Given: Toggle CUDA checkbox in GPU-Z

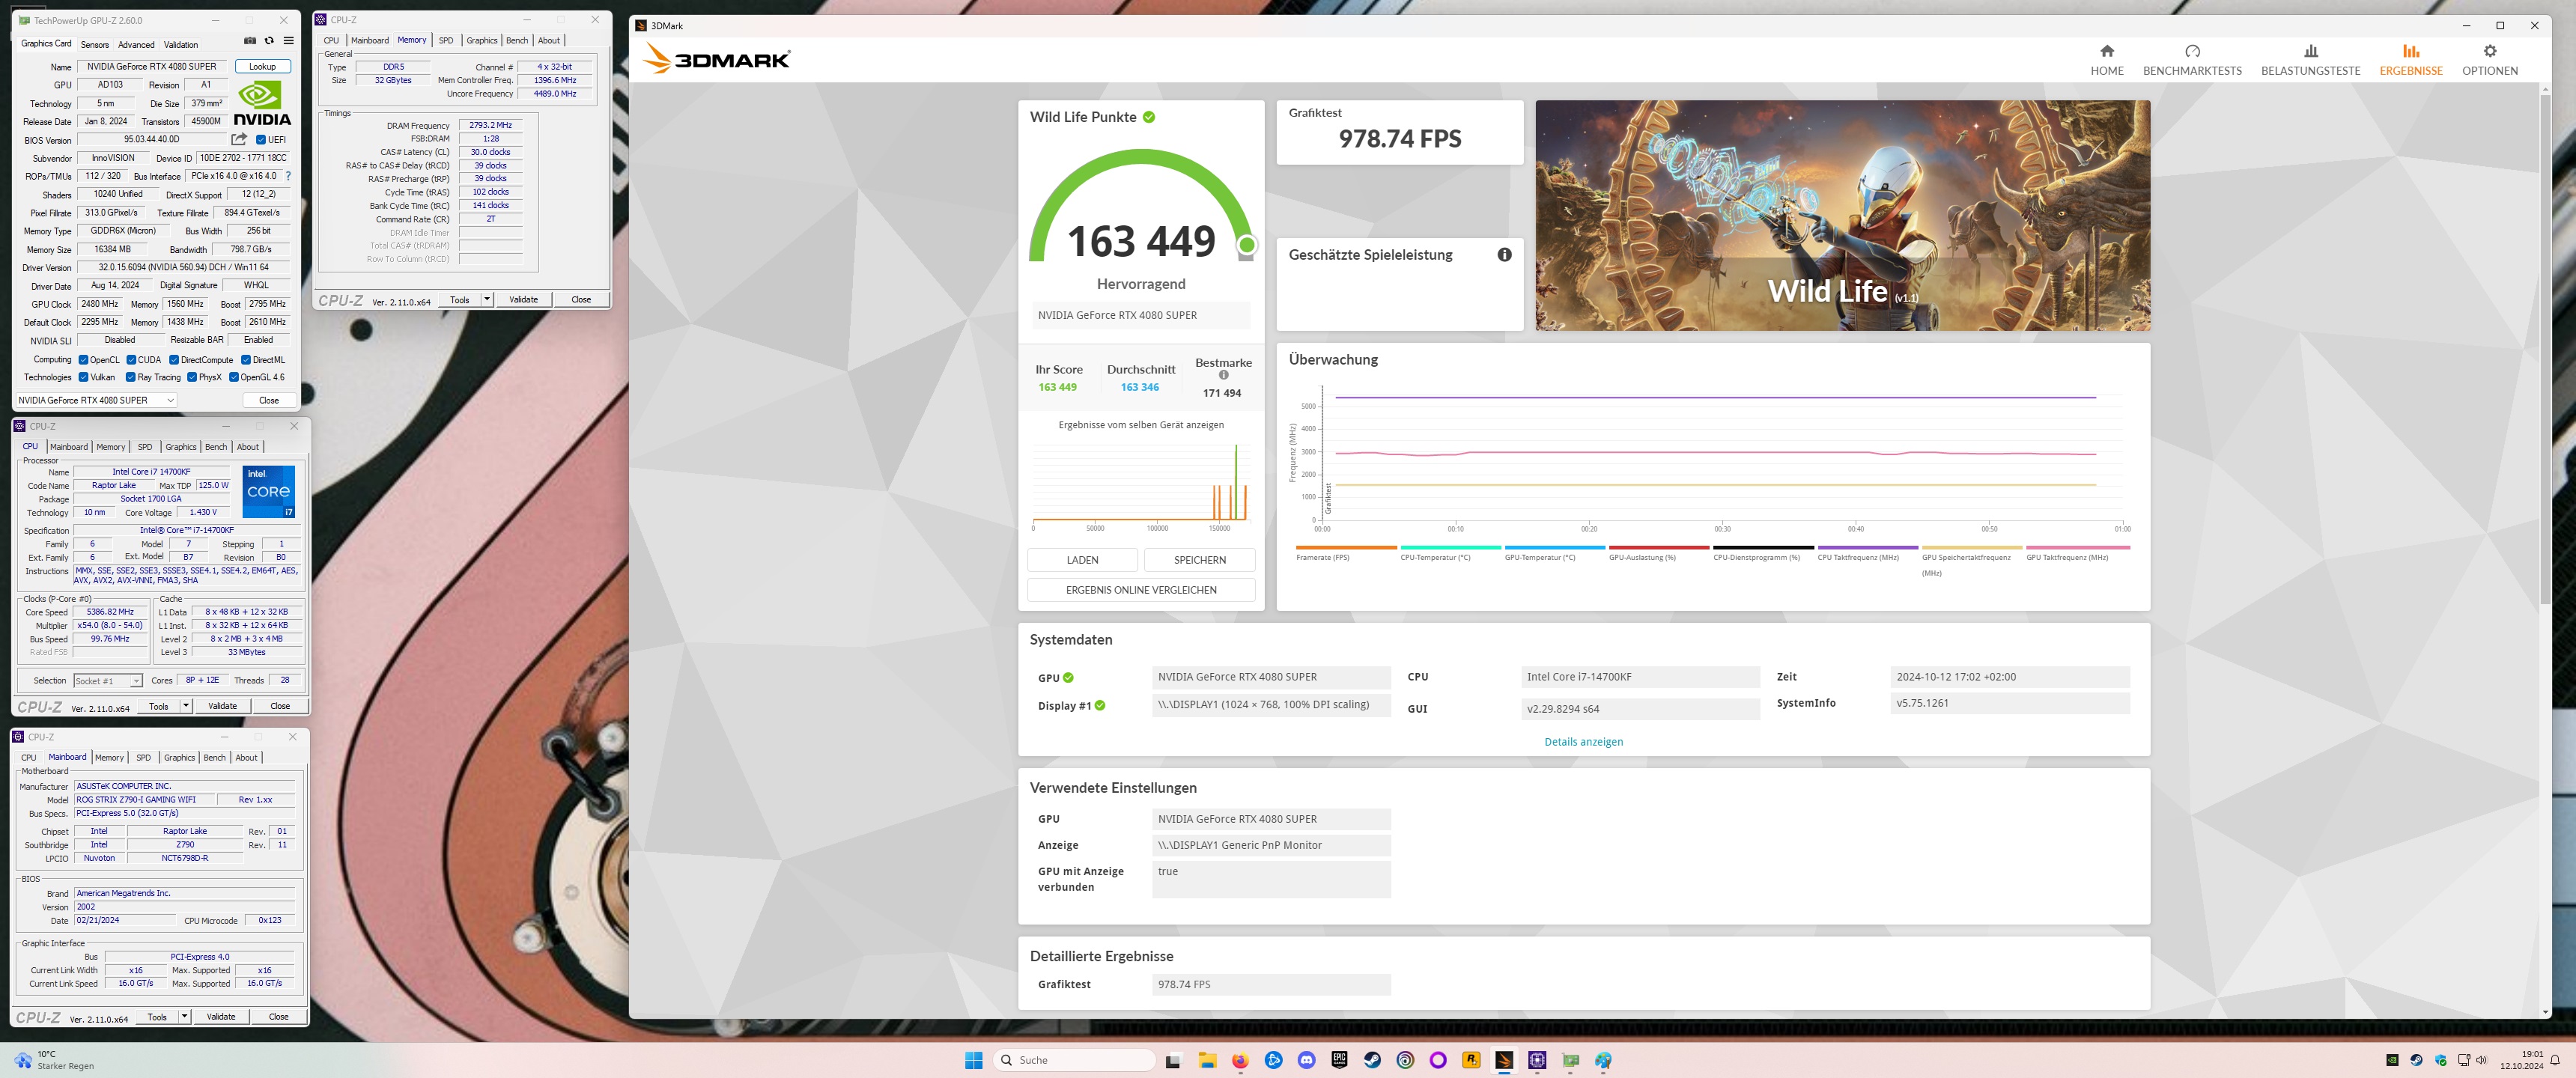Looking at the screenshot, I should pyautogui.click(x=131, y=360).
